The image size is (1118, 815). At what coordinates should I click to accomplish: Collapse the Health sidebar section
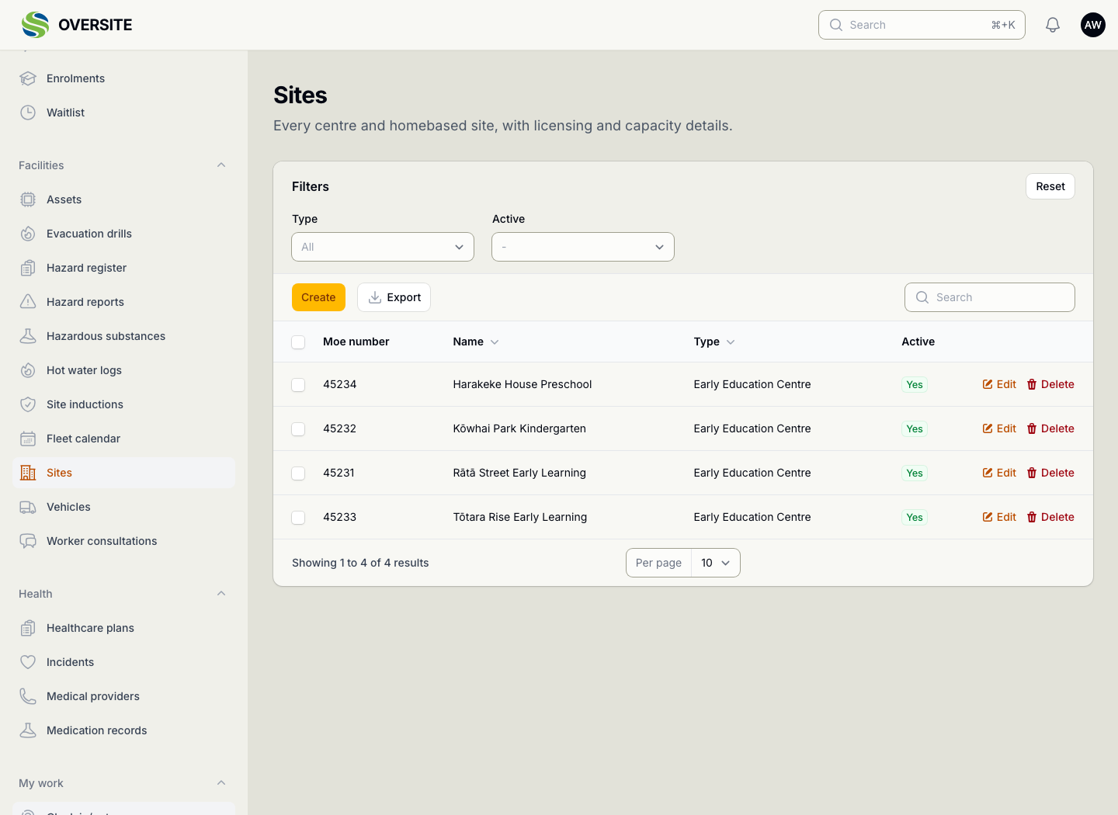point(221,594)
